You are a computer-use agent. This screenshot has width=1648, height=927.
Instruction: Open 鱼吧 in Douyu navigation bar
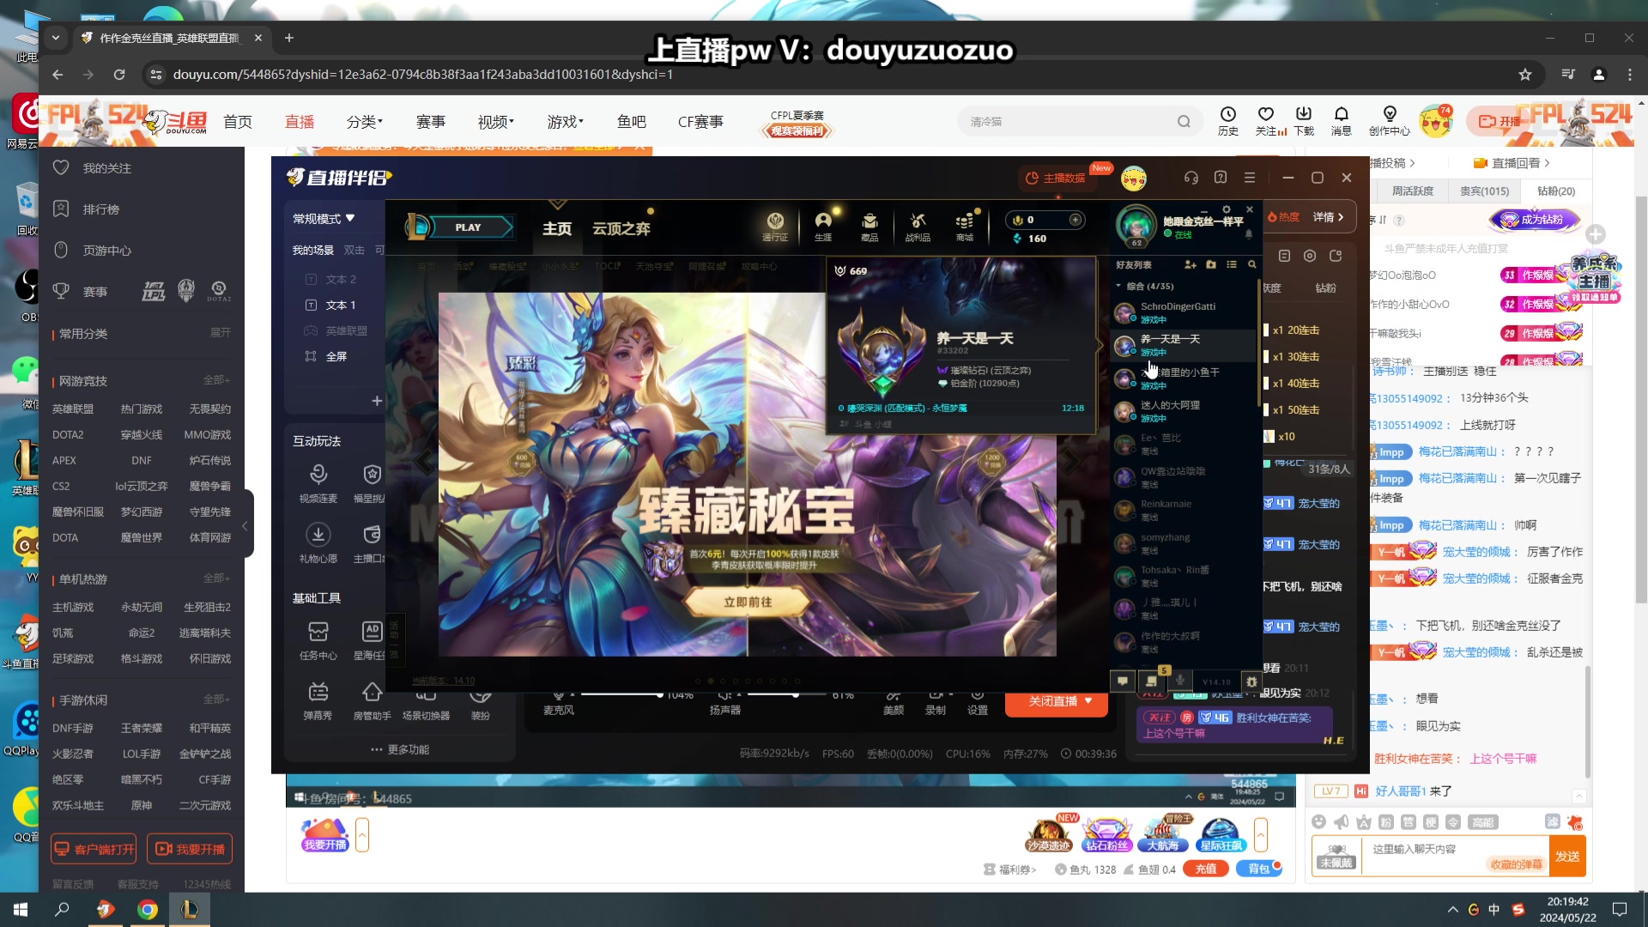click(632, 122)
